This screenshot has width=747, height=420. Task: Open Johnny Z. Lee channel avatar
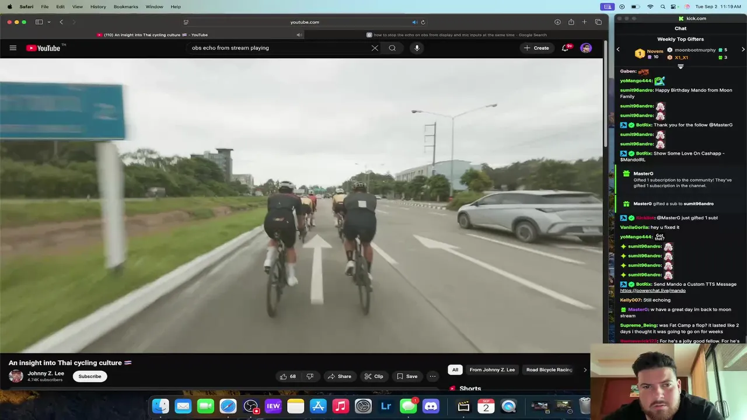pyautogui.click(x=16, y=376)
